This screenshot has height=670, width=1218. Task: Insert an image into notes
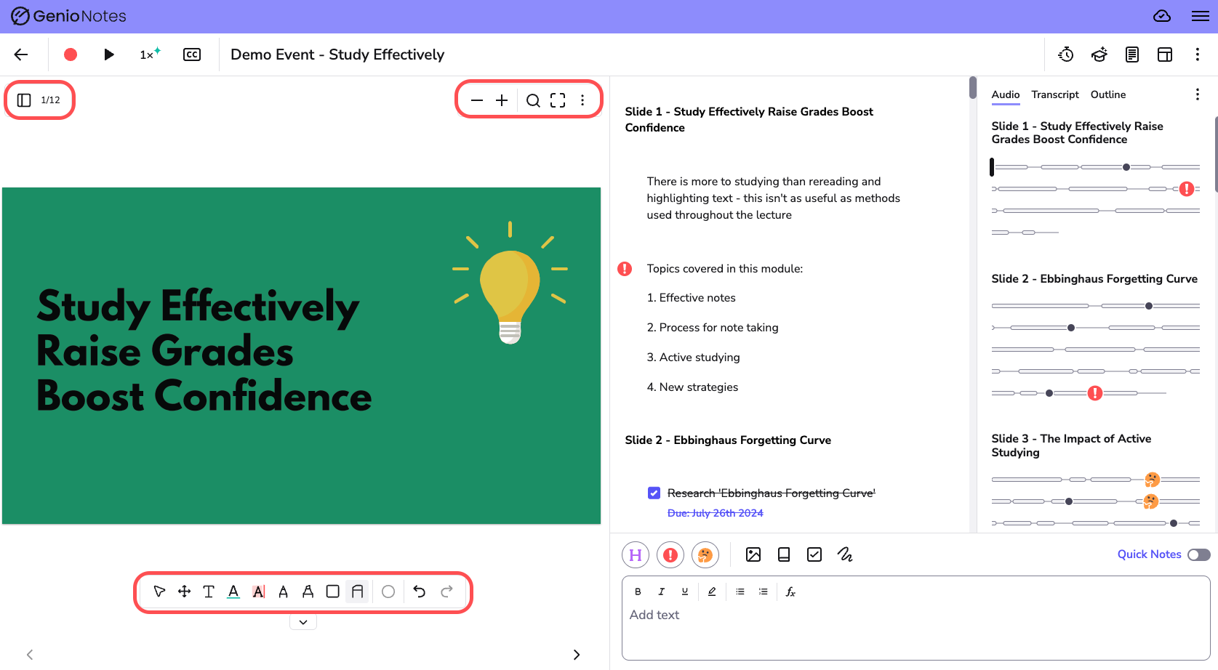(x=753, y=555)
